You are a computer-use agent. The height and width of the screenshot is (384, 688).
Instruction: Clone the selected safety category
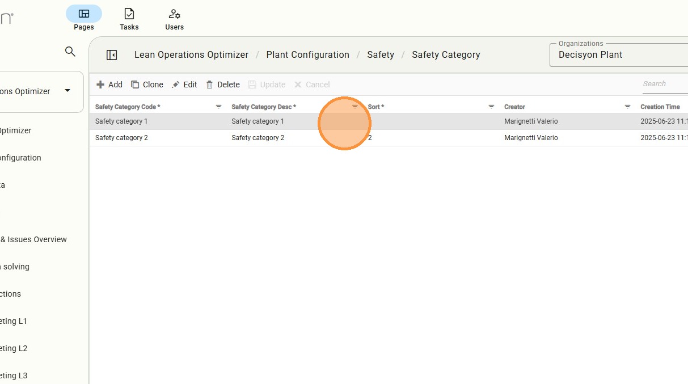147,85
